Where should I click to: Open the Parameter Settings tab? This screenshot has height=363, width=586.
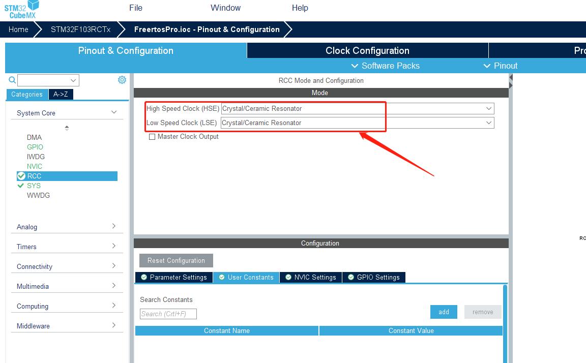point(174,277)
